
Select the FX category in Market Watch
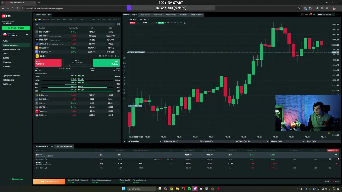87,19
